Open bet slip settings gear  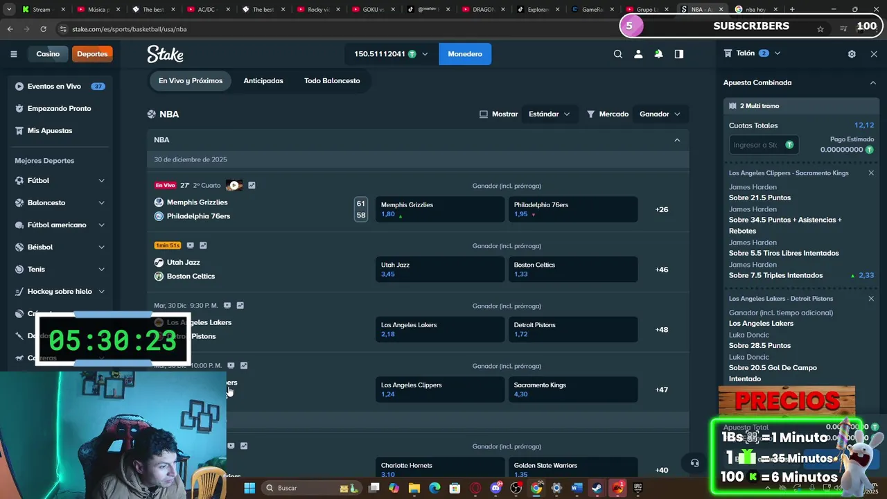point(852,54)
